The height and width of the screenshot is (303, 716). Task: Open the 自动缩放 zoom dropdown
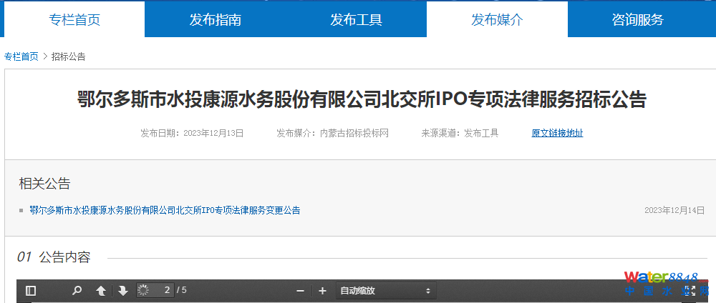click(x=386, y=291)
